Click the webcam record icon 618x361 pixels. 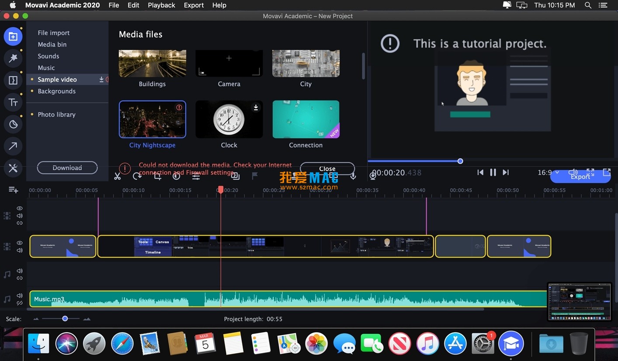coord(373,176)
